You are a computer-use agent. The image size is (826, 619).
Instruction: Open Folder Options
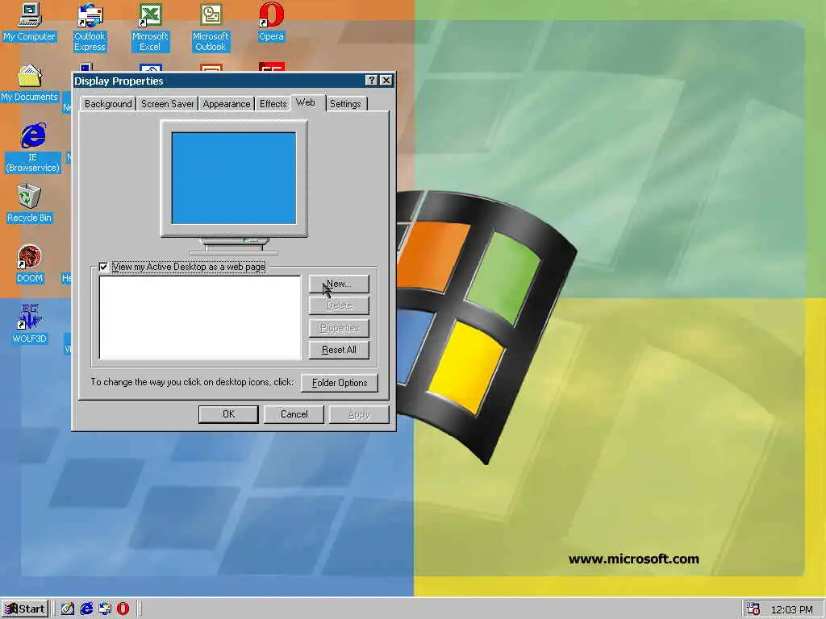(x=340, y=383)
